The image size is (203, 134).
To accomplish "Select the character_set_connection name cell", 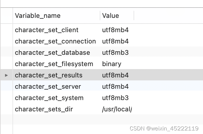I will 55,41.
